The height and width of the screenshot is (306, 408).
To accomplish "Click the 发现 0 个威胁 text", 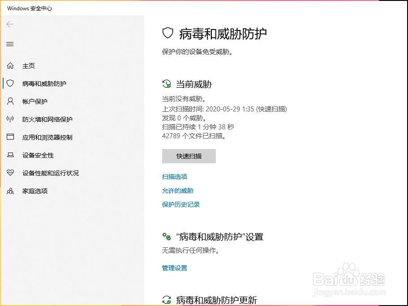I will click(185, 118).
